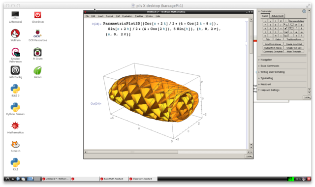
Task: Click the green CPU usage monitor
Action: click(x=291, y=179)
